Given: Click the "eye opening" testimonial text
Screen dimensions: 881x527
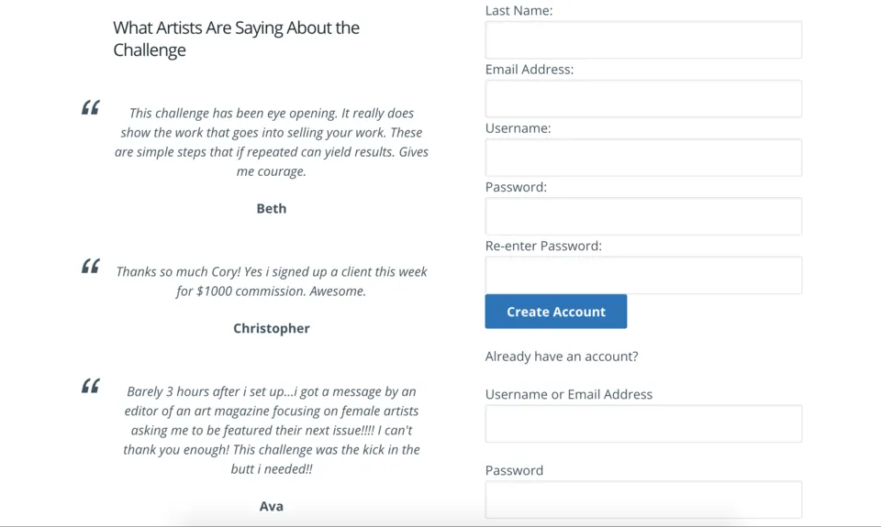Looking at the screenshot, I should point(272,142).
